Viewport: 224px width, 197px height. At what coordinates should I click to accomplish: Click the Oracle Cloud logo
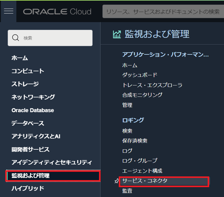tap(57, 12)
